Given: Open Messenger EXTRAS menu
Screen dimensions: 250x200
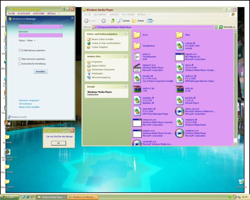Looking at the screenshot, I should 52,13.
